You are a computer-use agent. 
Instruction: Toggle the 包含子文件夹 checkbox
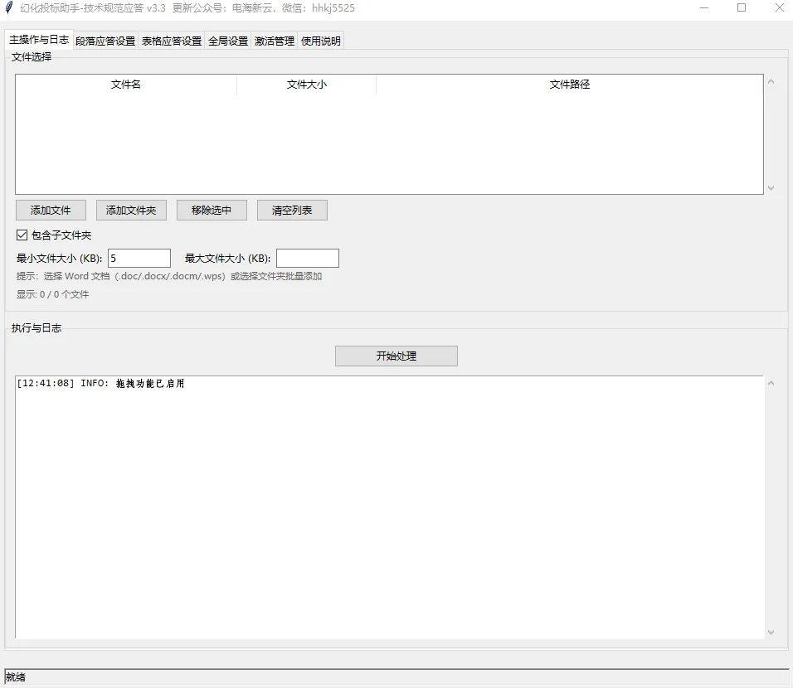(22, 235)
